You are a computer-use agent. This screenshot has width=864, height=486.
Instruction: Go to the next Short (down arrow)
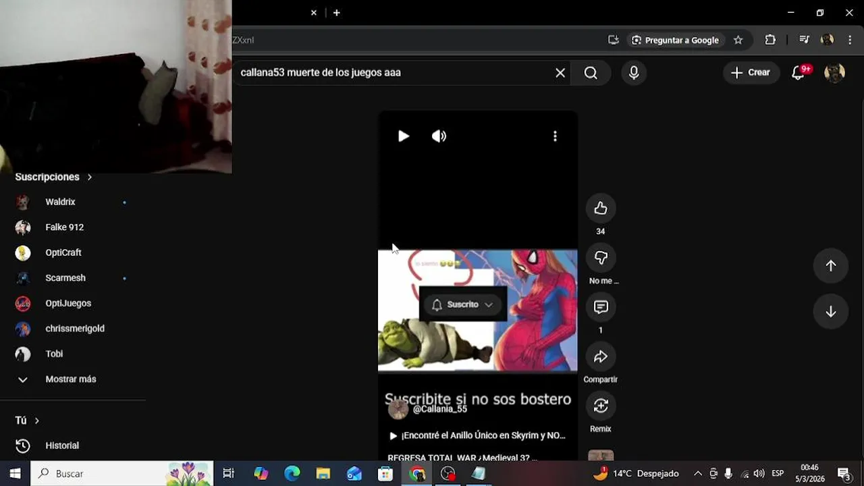click(x=831, y=312)
